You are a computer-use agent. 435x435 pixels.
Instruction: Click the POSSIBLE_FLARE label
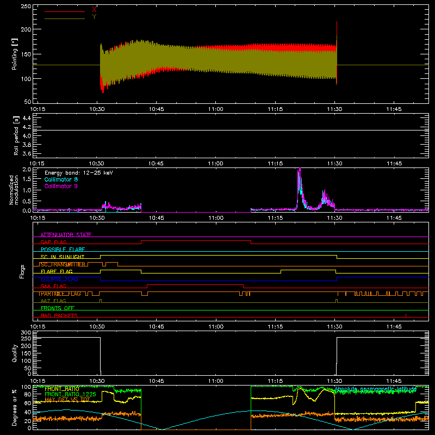click(x=63, y=250)
